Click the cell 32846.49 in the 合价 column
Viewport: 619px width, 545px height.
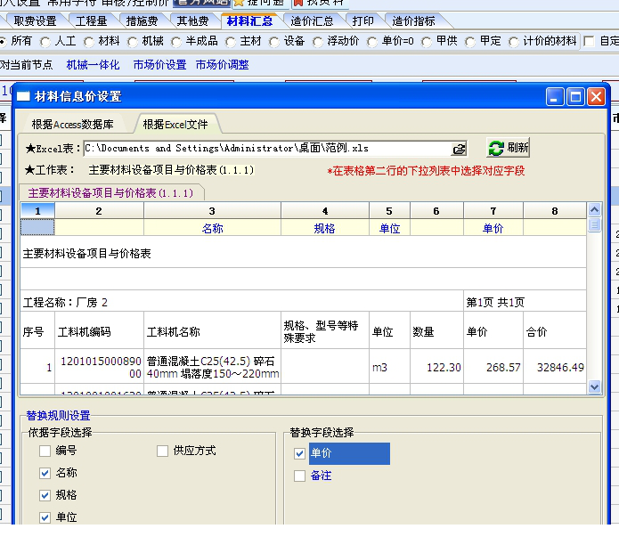[x=555, y=367]
